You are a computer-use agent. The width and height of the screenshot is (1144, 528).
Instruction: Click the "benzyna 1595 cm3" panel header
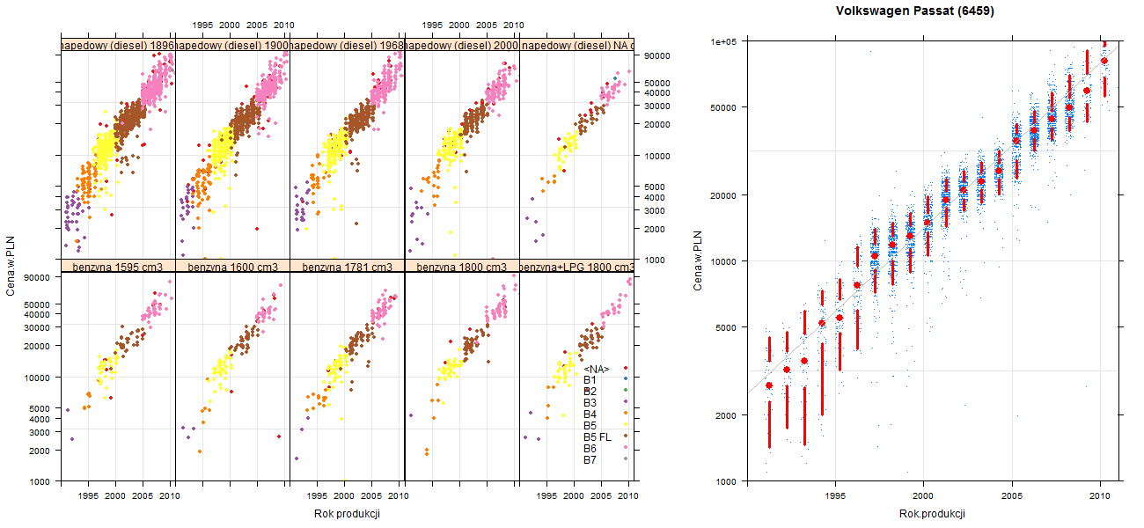117,266
